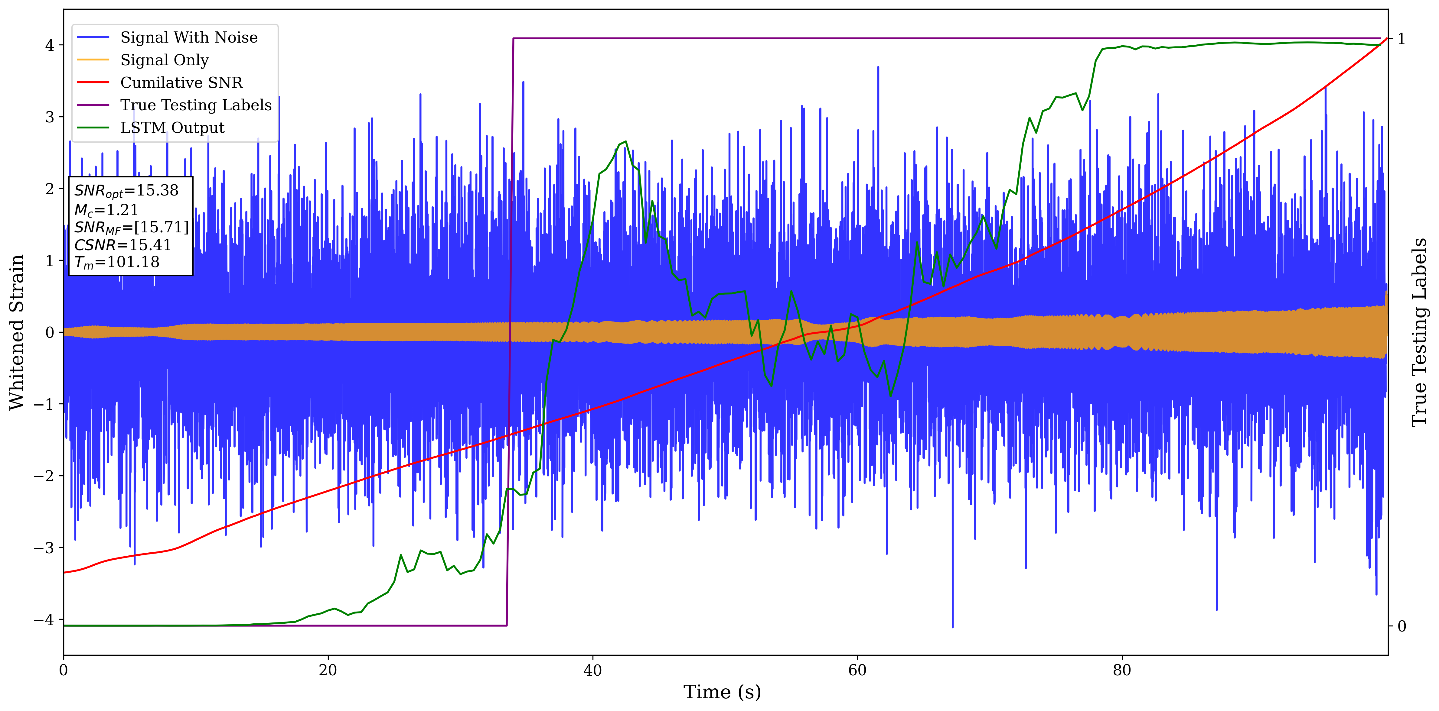The width and height of the screenshot is (1439, 711).
Task: Click the green LSTM Output legend line
Action: pyautogui.click(x=93, y=128)
